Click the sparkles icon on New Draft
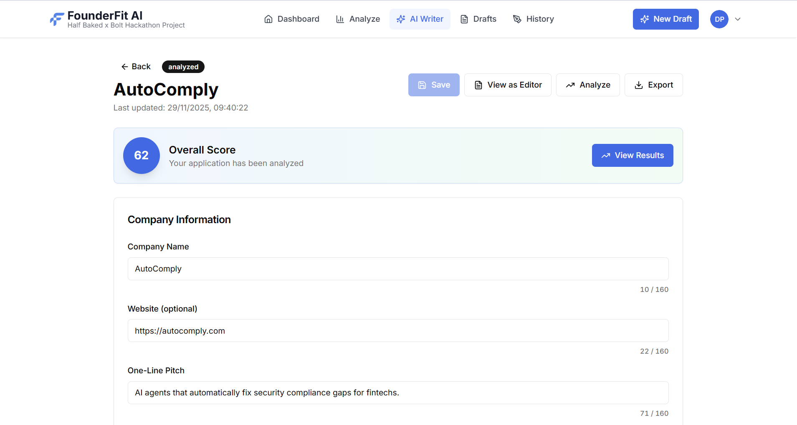The height and width of the screenshot is (425, 797). (645, 19)
